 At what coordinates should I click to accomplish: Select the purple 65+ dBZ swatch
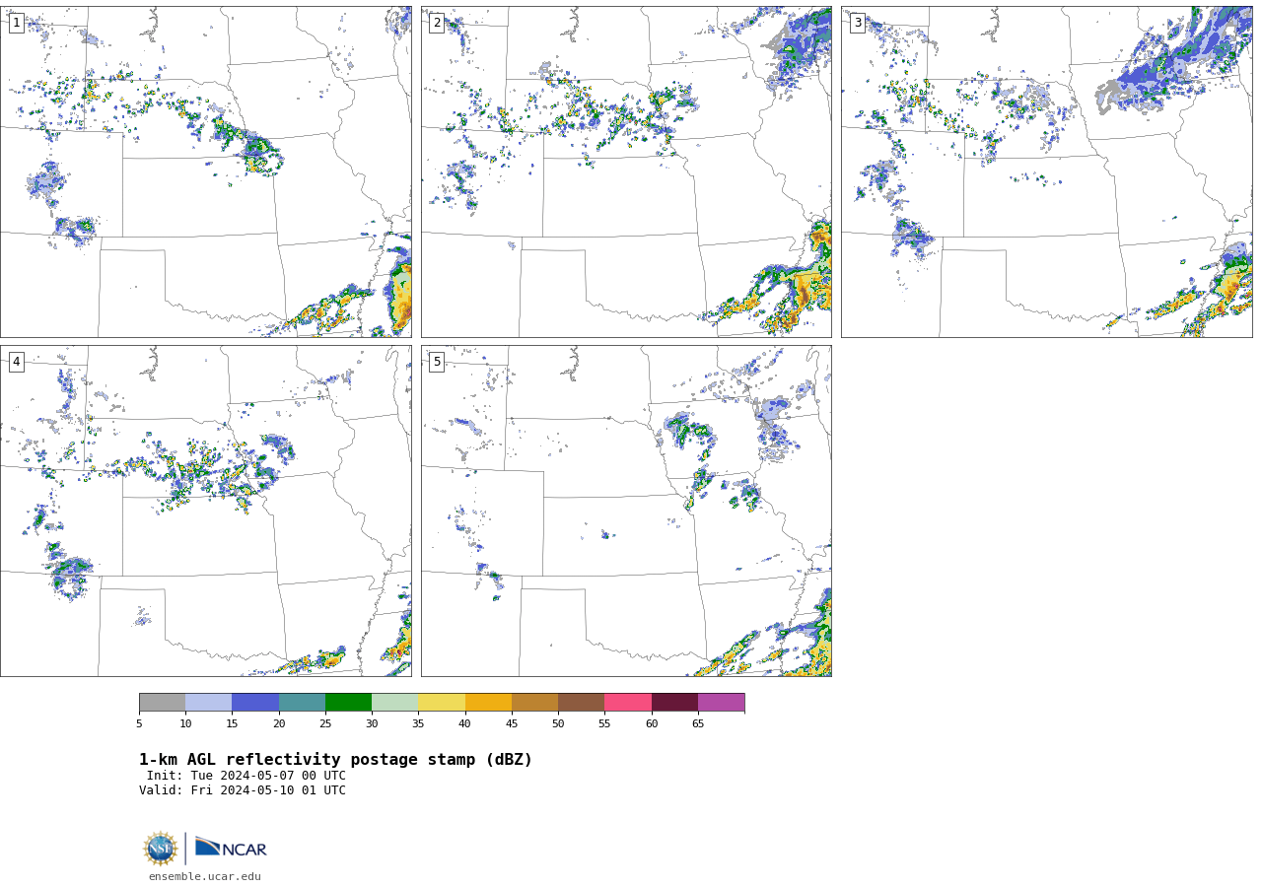pyautogui.click(x=721, y=703)
